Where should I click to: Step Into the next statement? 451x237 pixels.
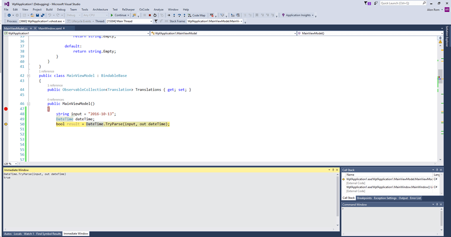coord(174,15)
